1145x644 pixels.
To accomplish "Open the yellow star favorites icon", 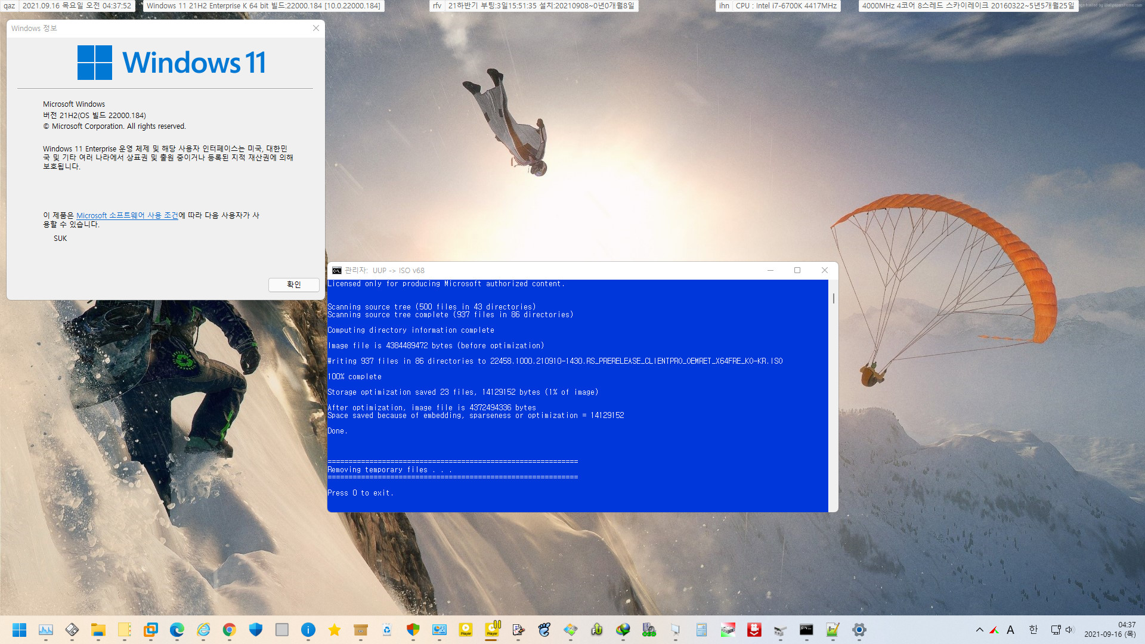I will 335,630.
